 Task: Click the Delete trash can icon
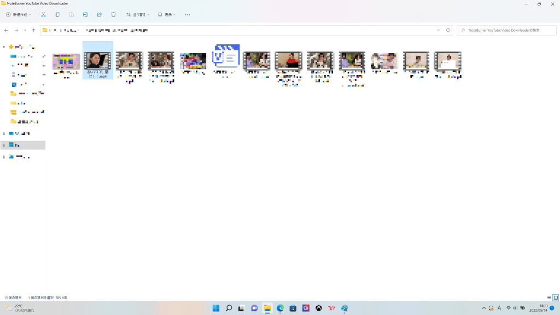pos(113,15)
